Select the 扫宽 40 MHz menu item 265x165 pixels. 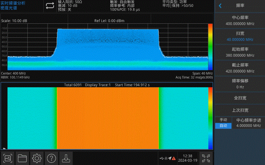[x=240, y=36]
